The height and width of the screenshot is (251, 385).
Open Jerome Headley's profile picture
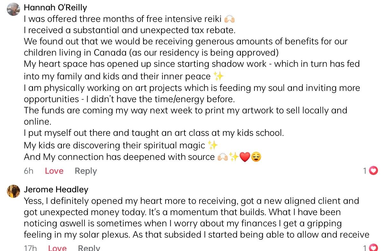[13, 192]
